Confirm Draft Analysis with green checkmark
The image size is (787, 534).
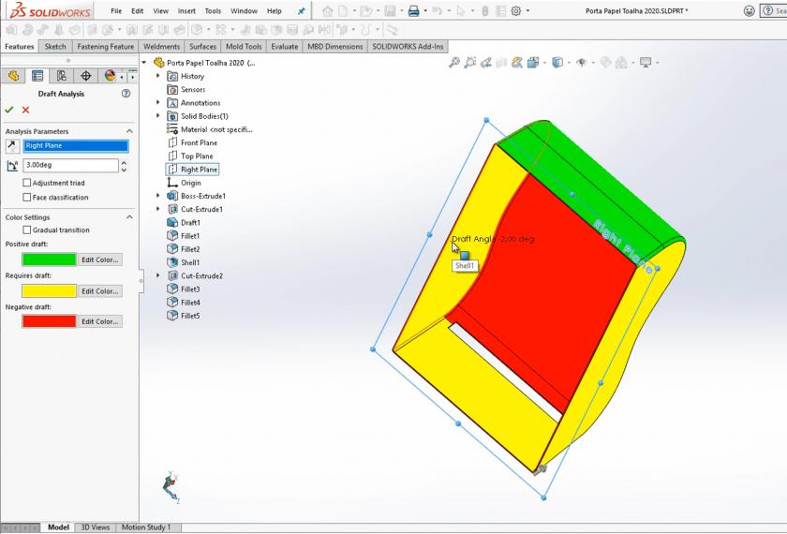9,111
